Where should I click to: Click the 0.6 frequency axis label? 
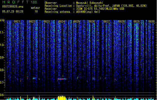tap(2, 95)
